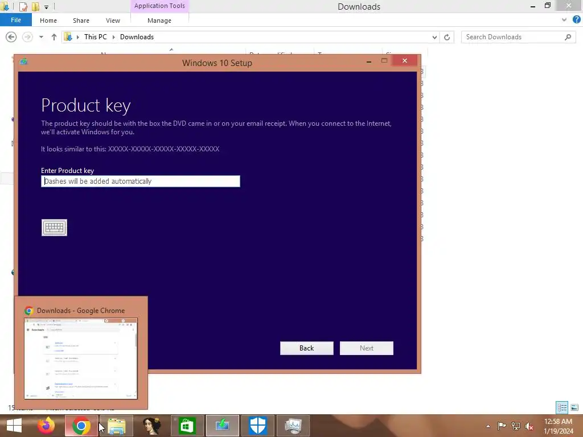The image size is (583, 437).
Task: Click Downloads in the address breadcrumb
Action: [x=137, y=37]
